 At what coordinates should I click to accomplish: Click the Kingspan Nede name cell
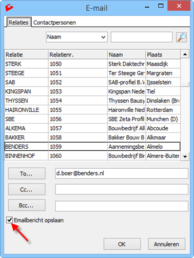tap(126, 91)
